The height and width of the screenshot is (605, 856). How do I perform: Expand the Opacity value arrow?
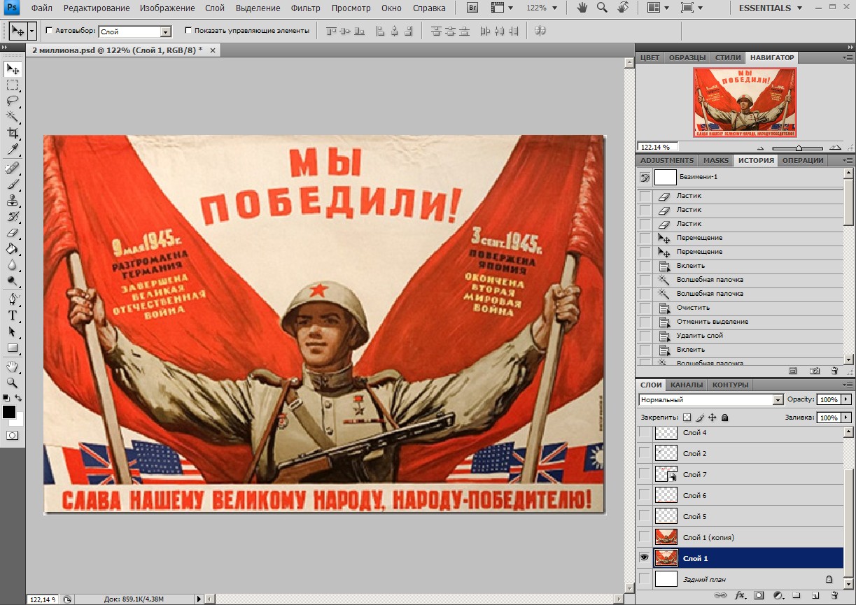click(846, 399)
